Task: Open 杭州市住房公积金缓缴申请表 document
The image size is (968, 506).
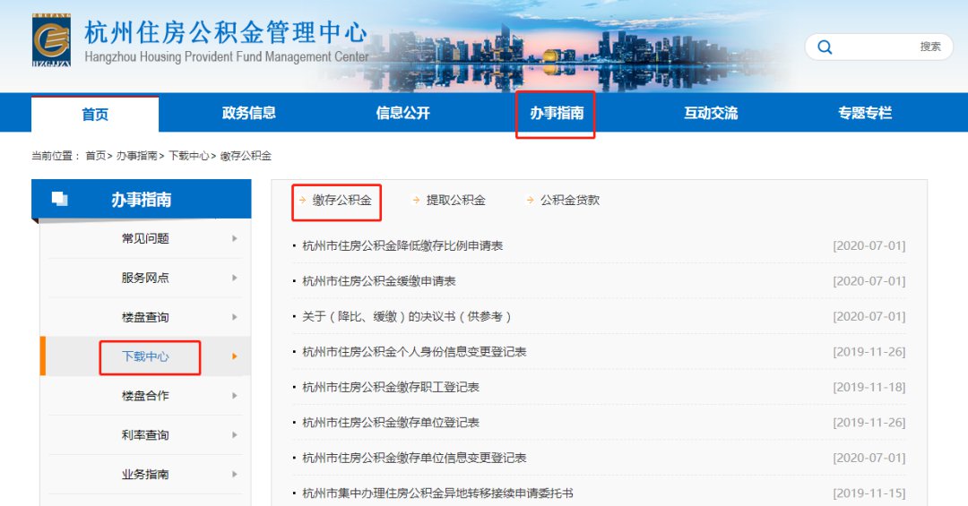Action: click(379, 281)
